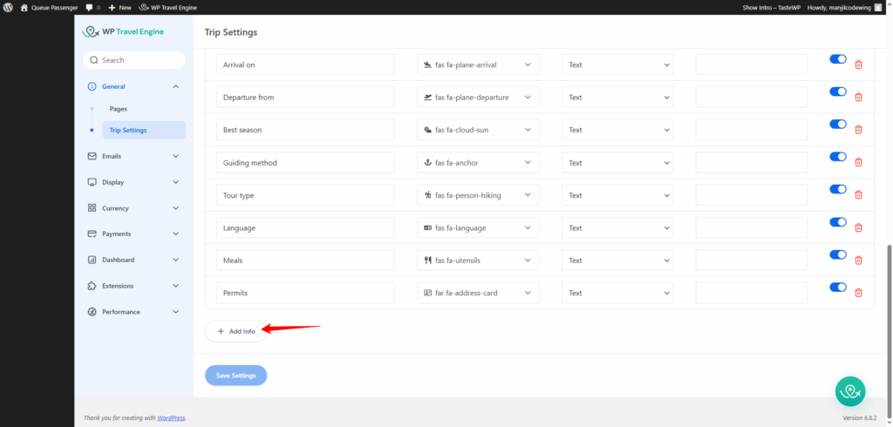893x427 pixels.
Task: Click the WordPress logo in admin bar
Action: pos(8,7)
